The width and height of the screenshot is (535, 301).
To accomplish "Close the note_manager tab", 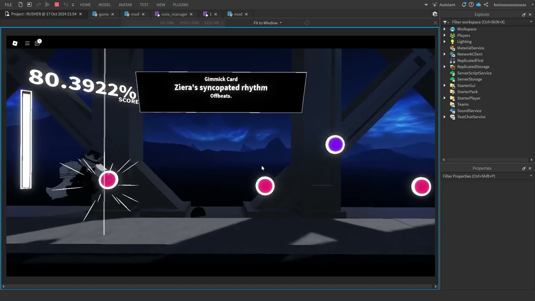I will [191, 14].
